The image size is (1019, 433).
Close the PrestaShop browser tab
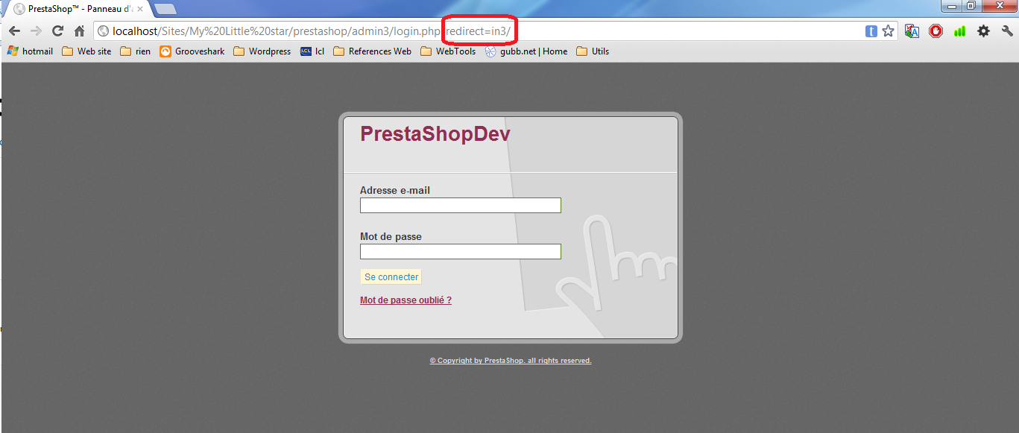click(x=139, y=9)
